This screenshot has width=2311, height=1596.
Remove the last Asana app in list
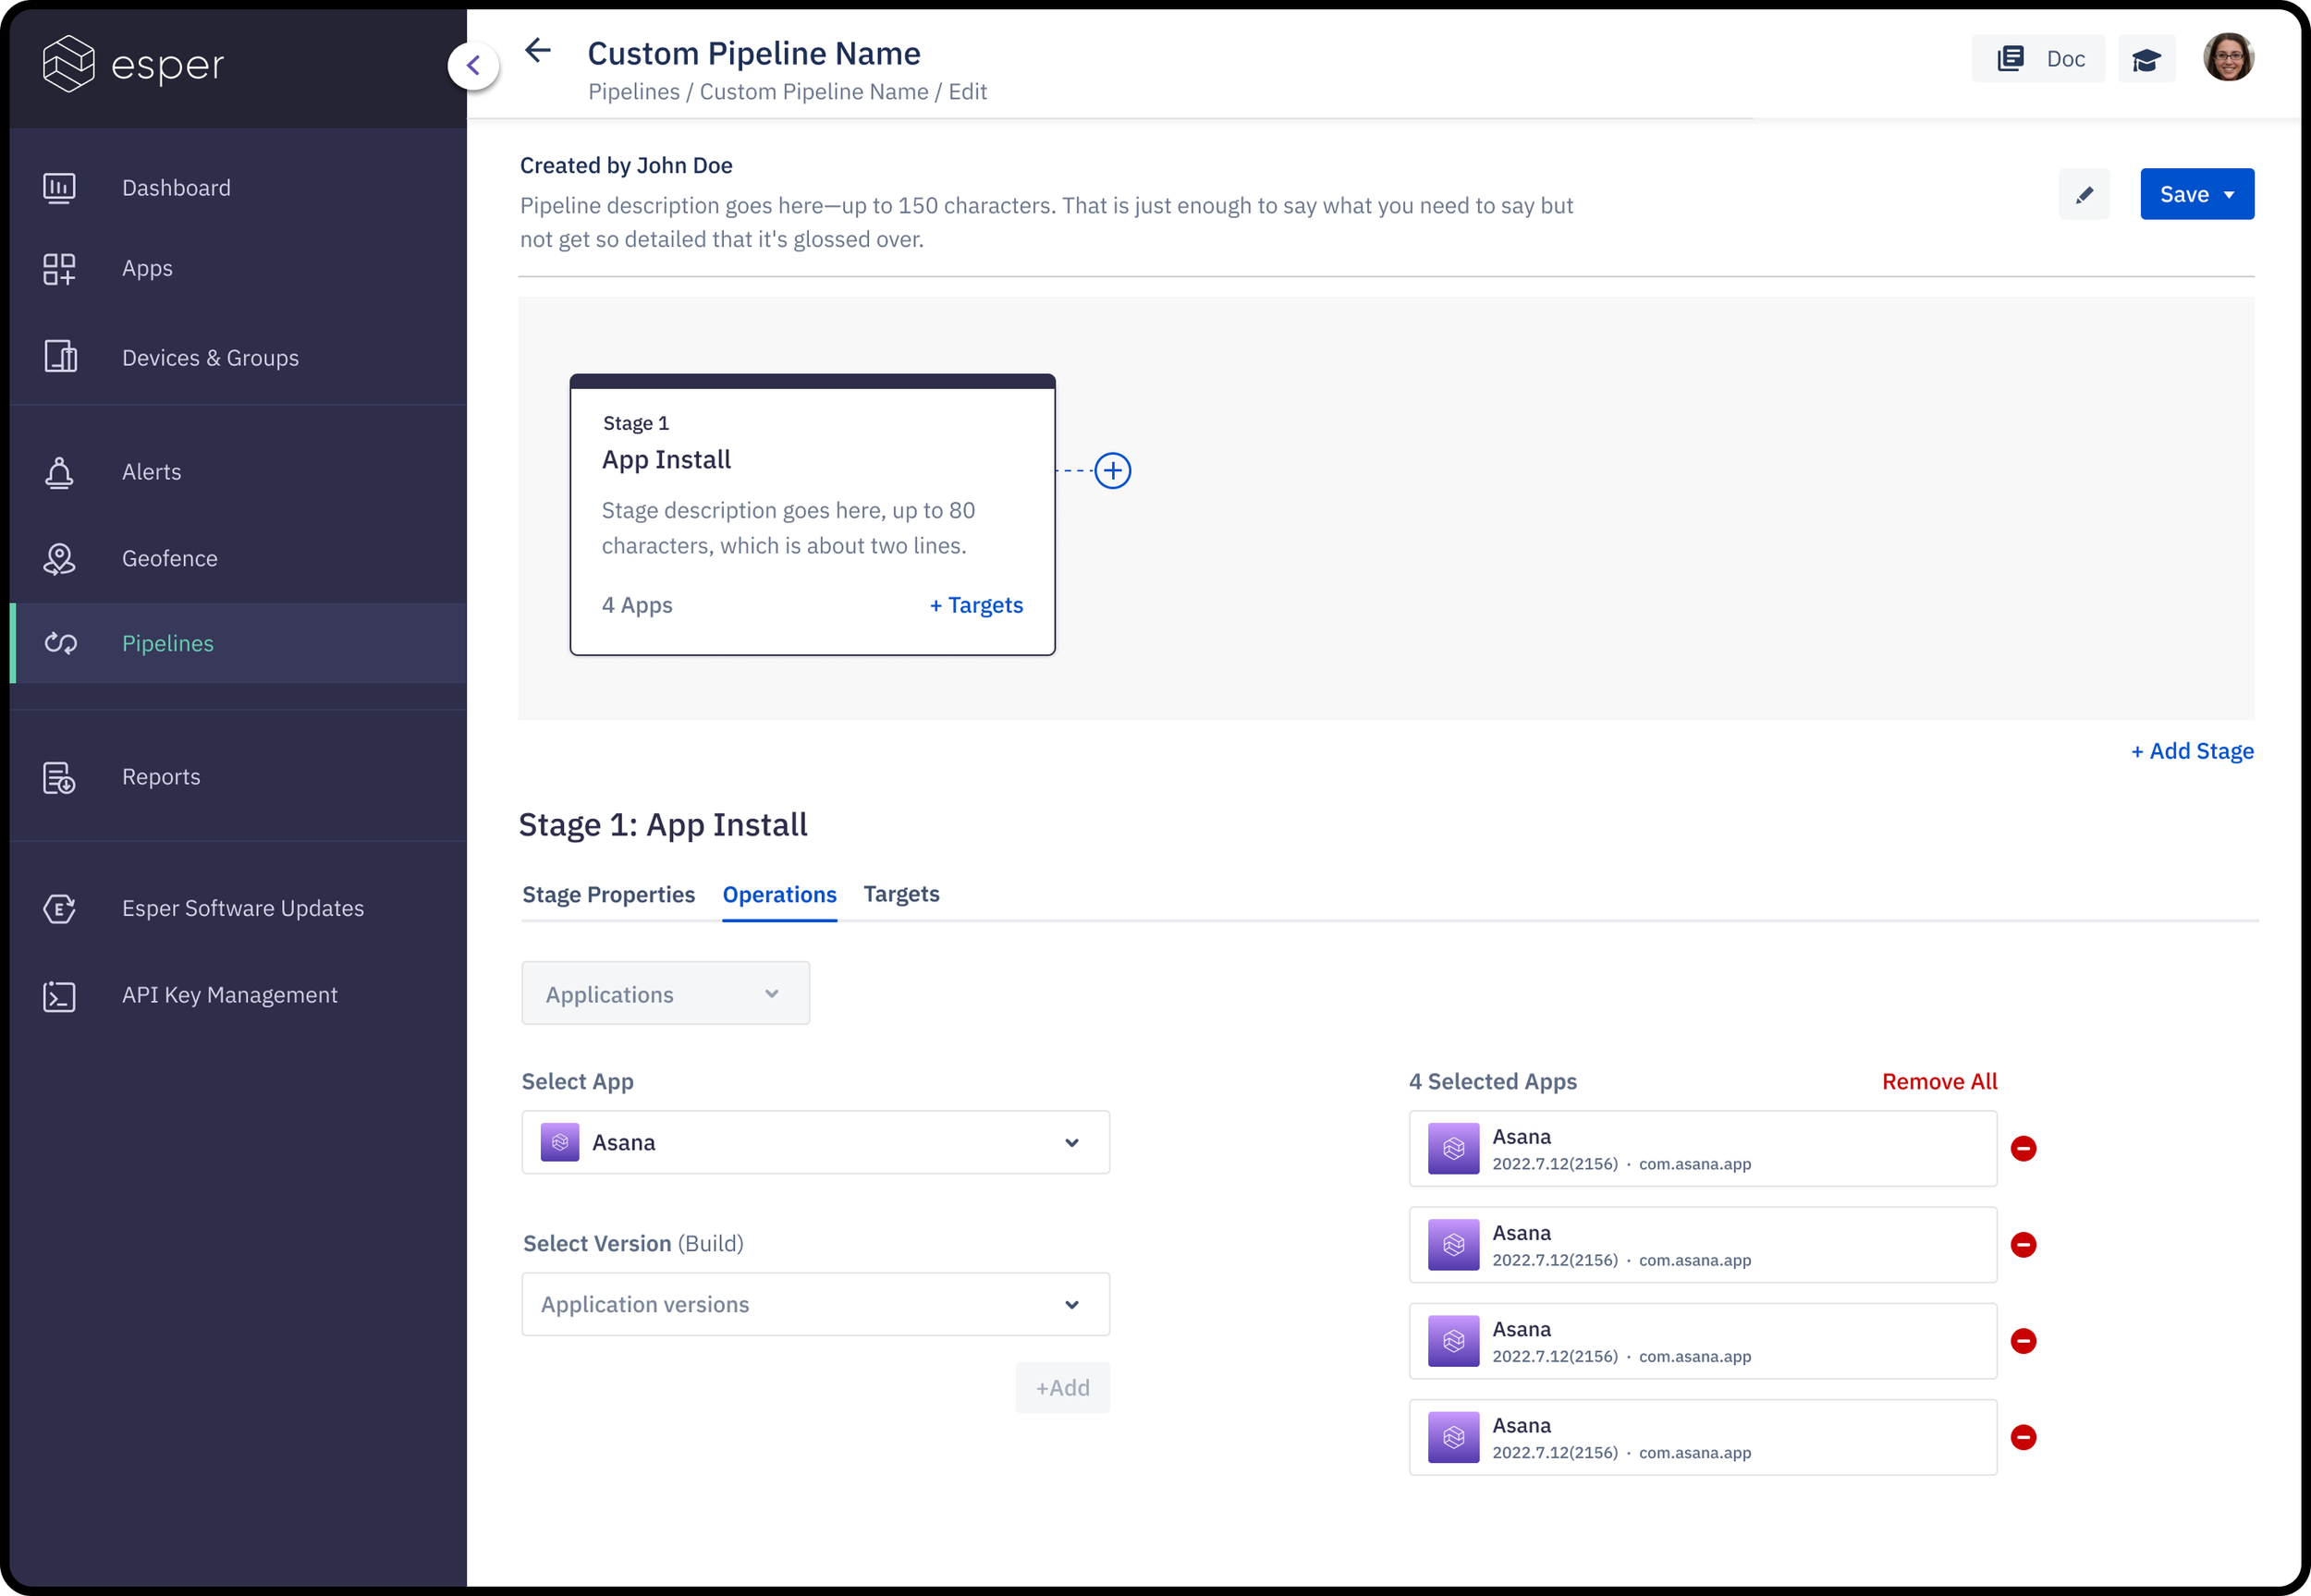tap(2023, 1438)
